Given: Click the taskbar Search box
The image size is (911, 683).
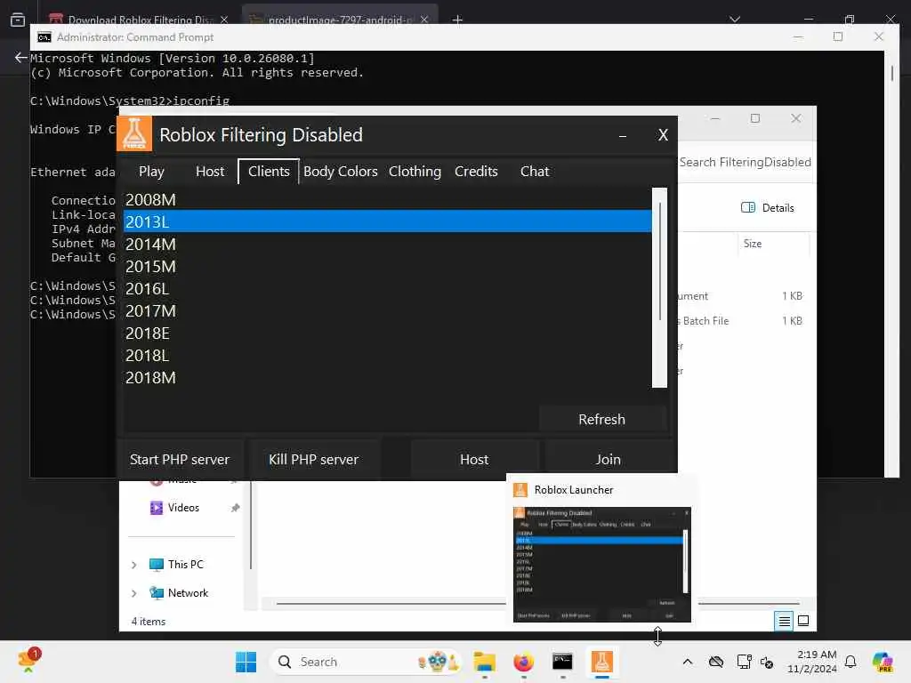Looking at the screenshot, I should [366, 662].
